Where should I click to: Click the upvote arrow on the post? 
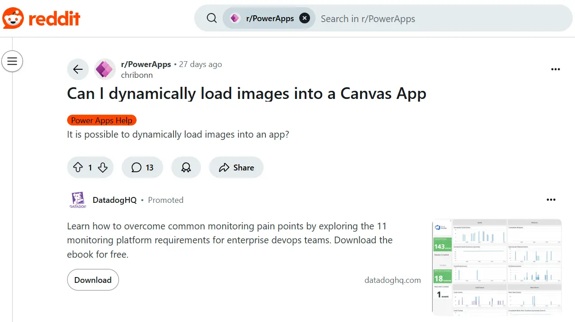click(x=78, y=167)
